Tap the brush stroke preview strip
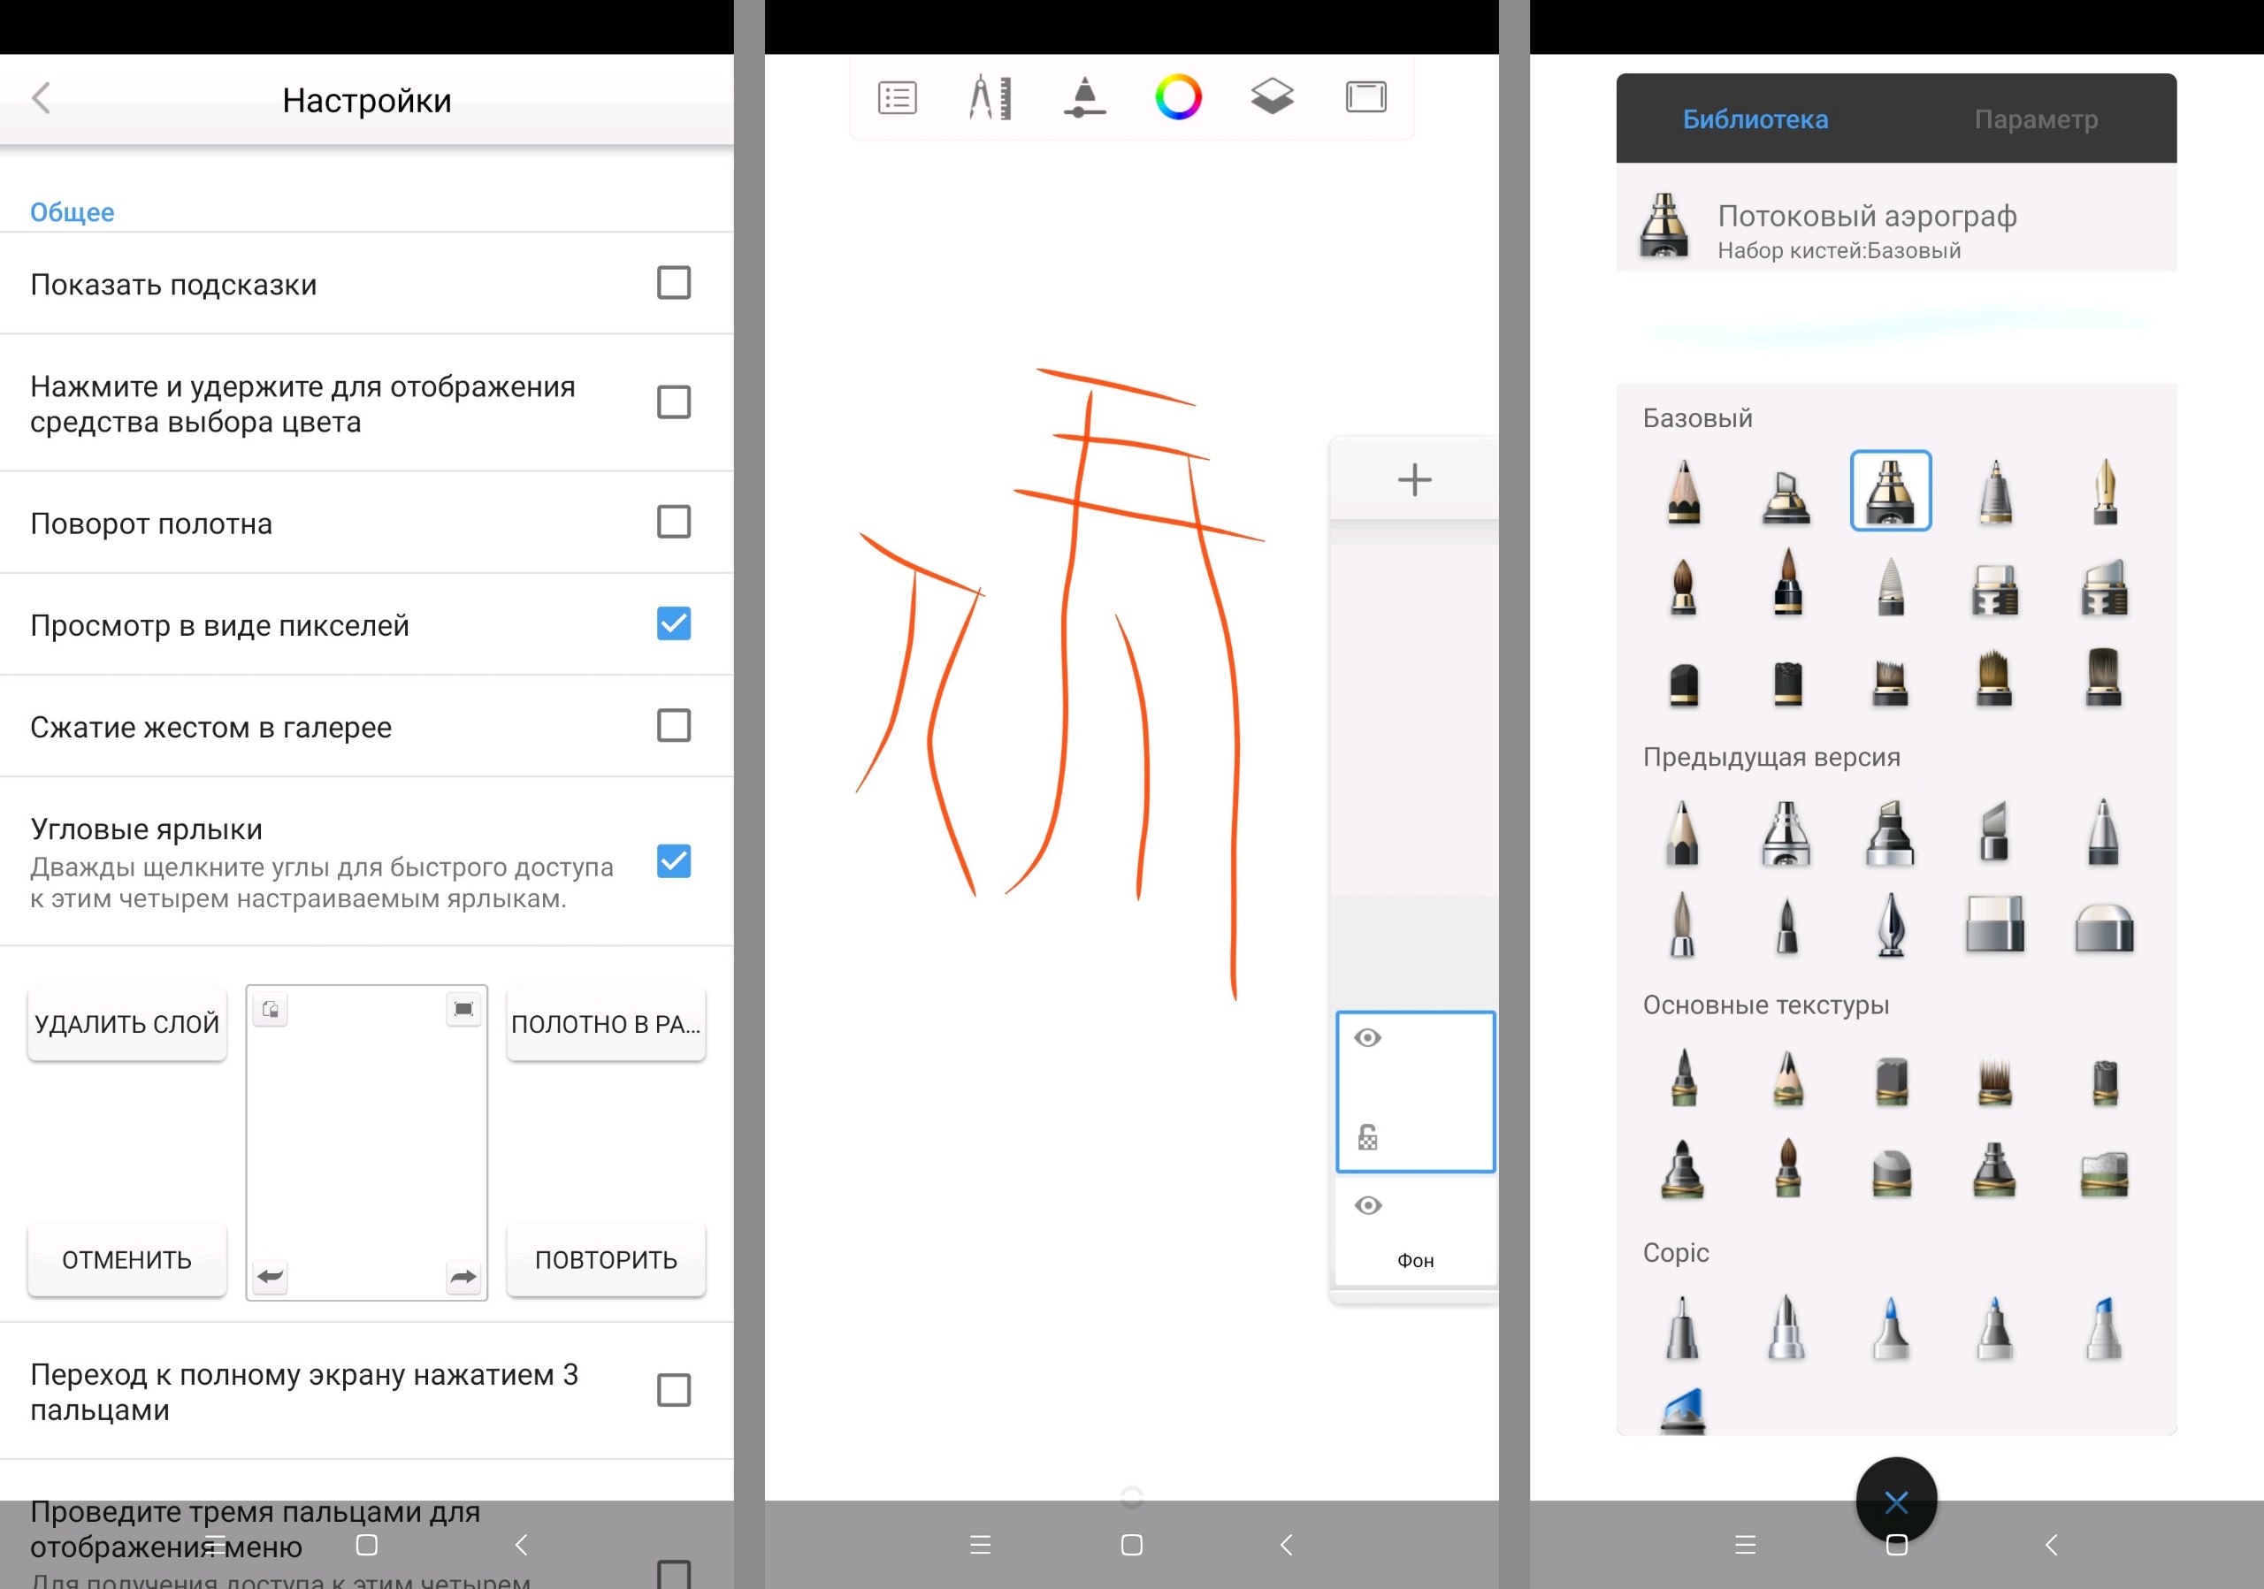The image size is (2264, 1589). pos(1896,326)
